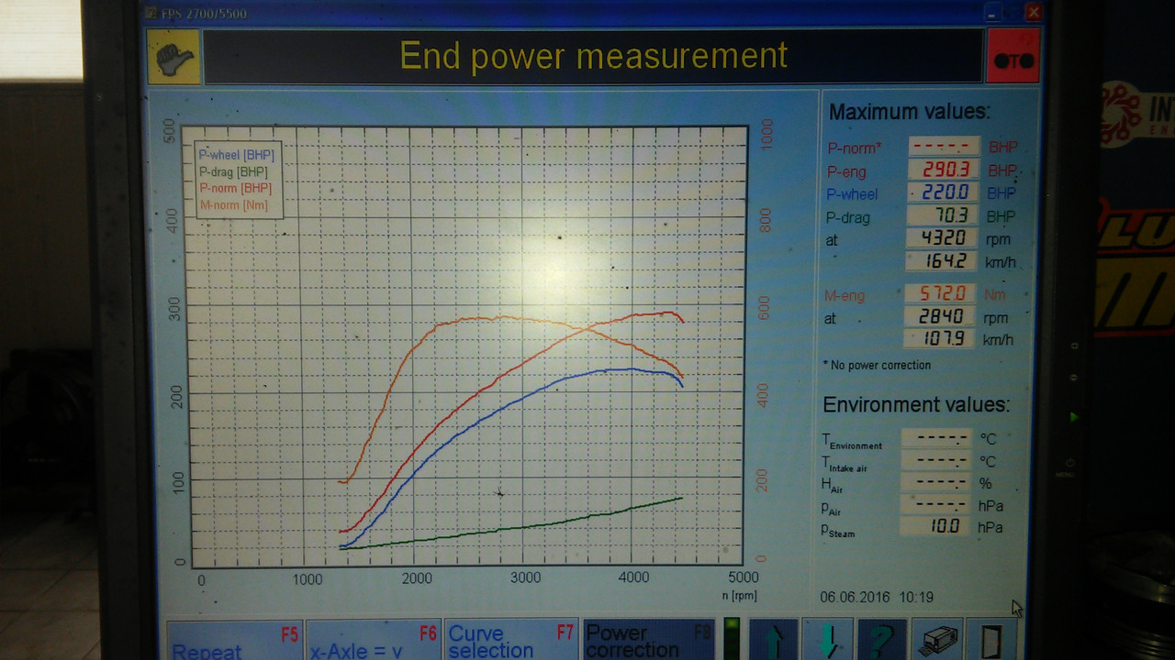Screen dimensions: 1175x660
Task: Click the up arrow button
Action: (x=773, y=638)
